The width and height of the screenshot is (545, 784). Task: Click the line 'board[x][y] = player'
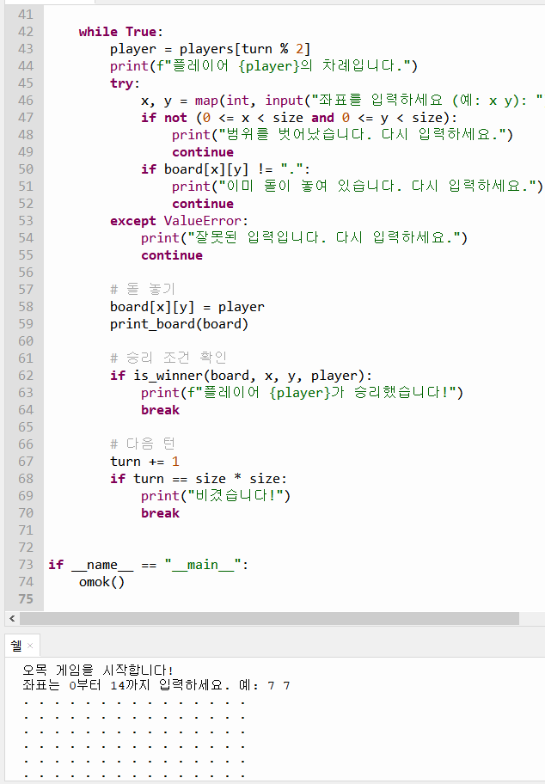[187, 307]
